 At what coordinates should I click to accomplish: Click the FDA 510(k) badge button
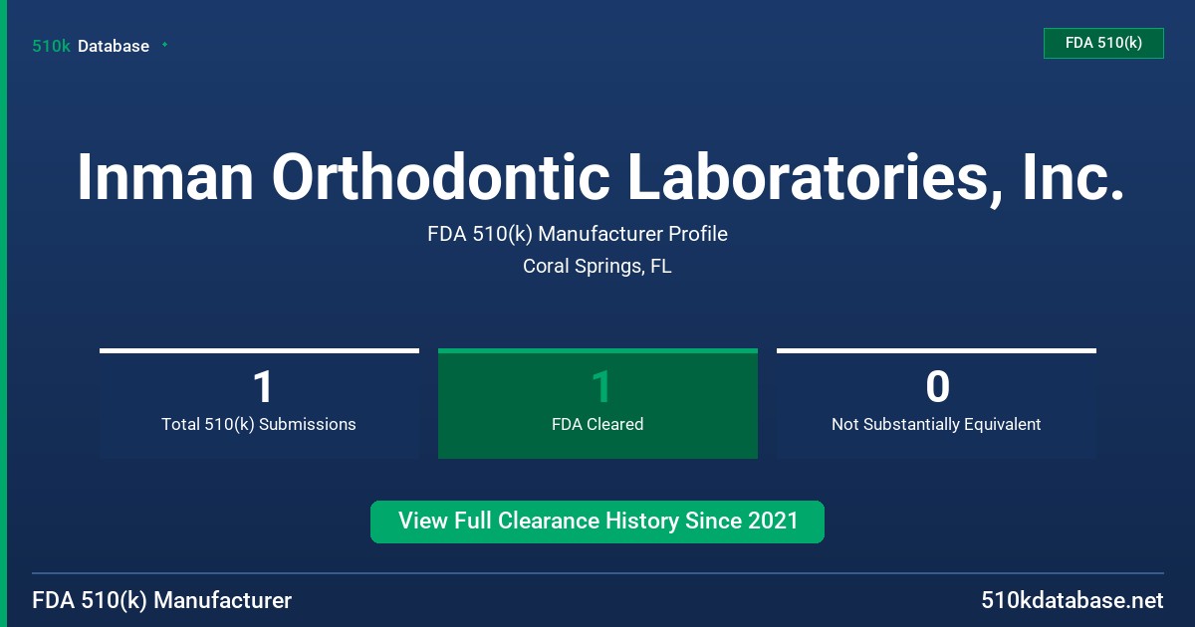pos(1103,43)
